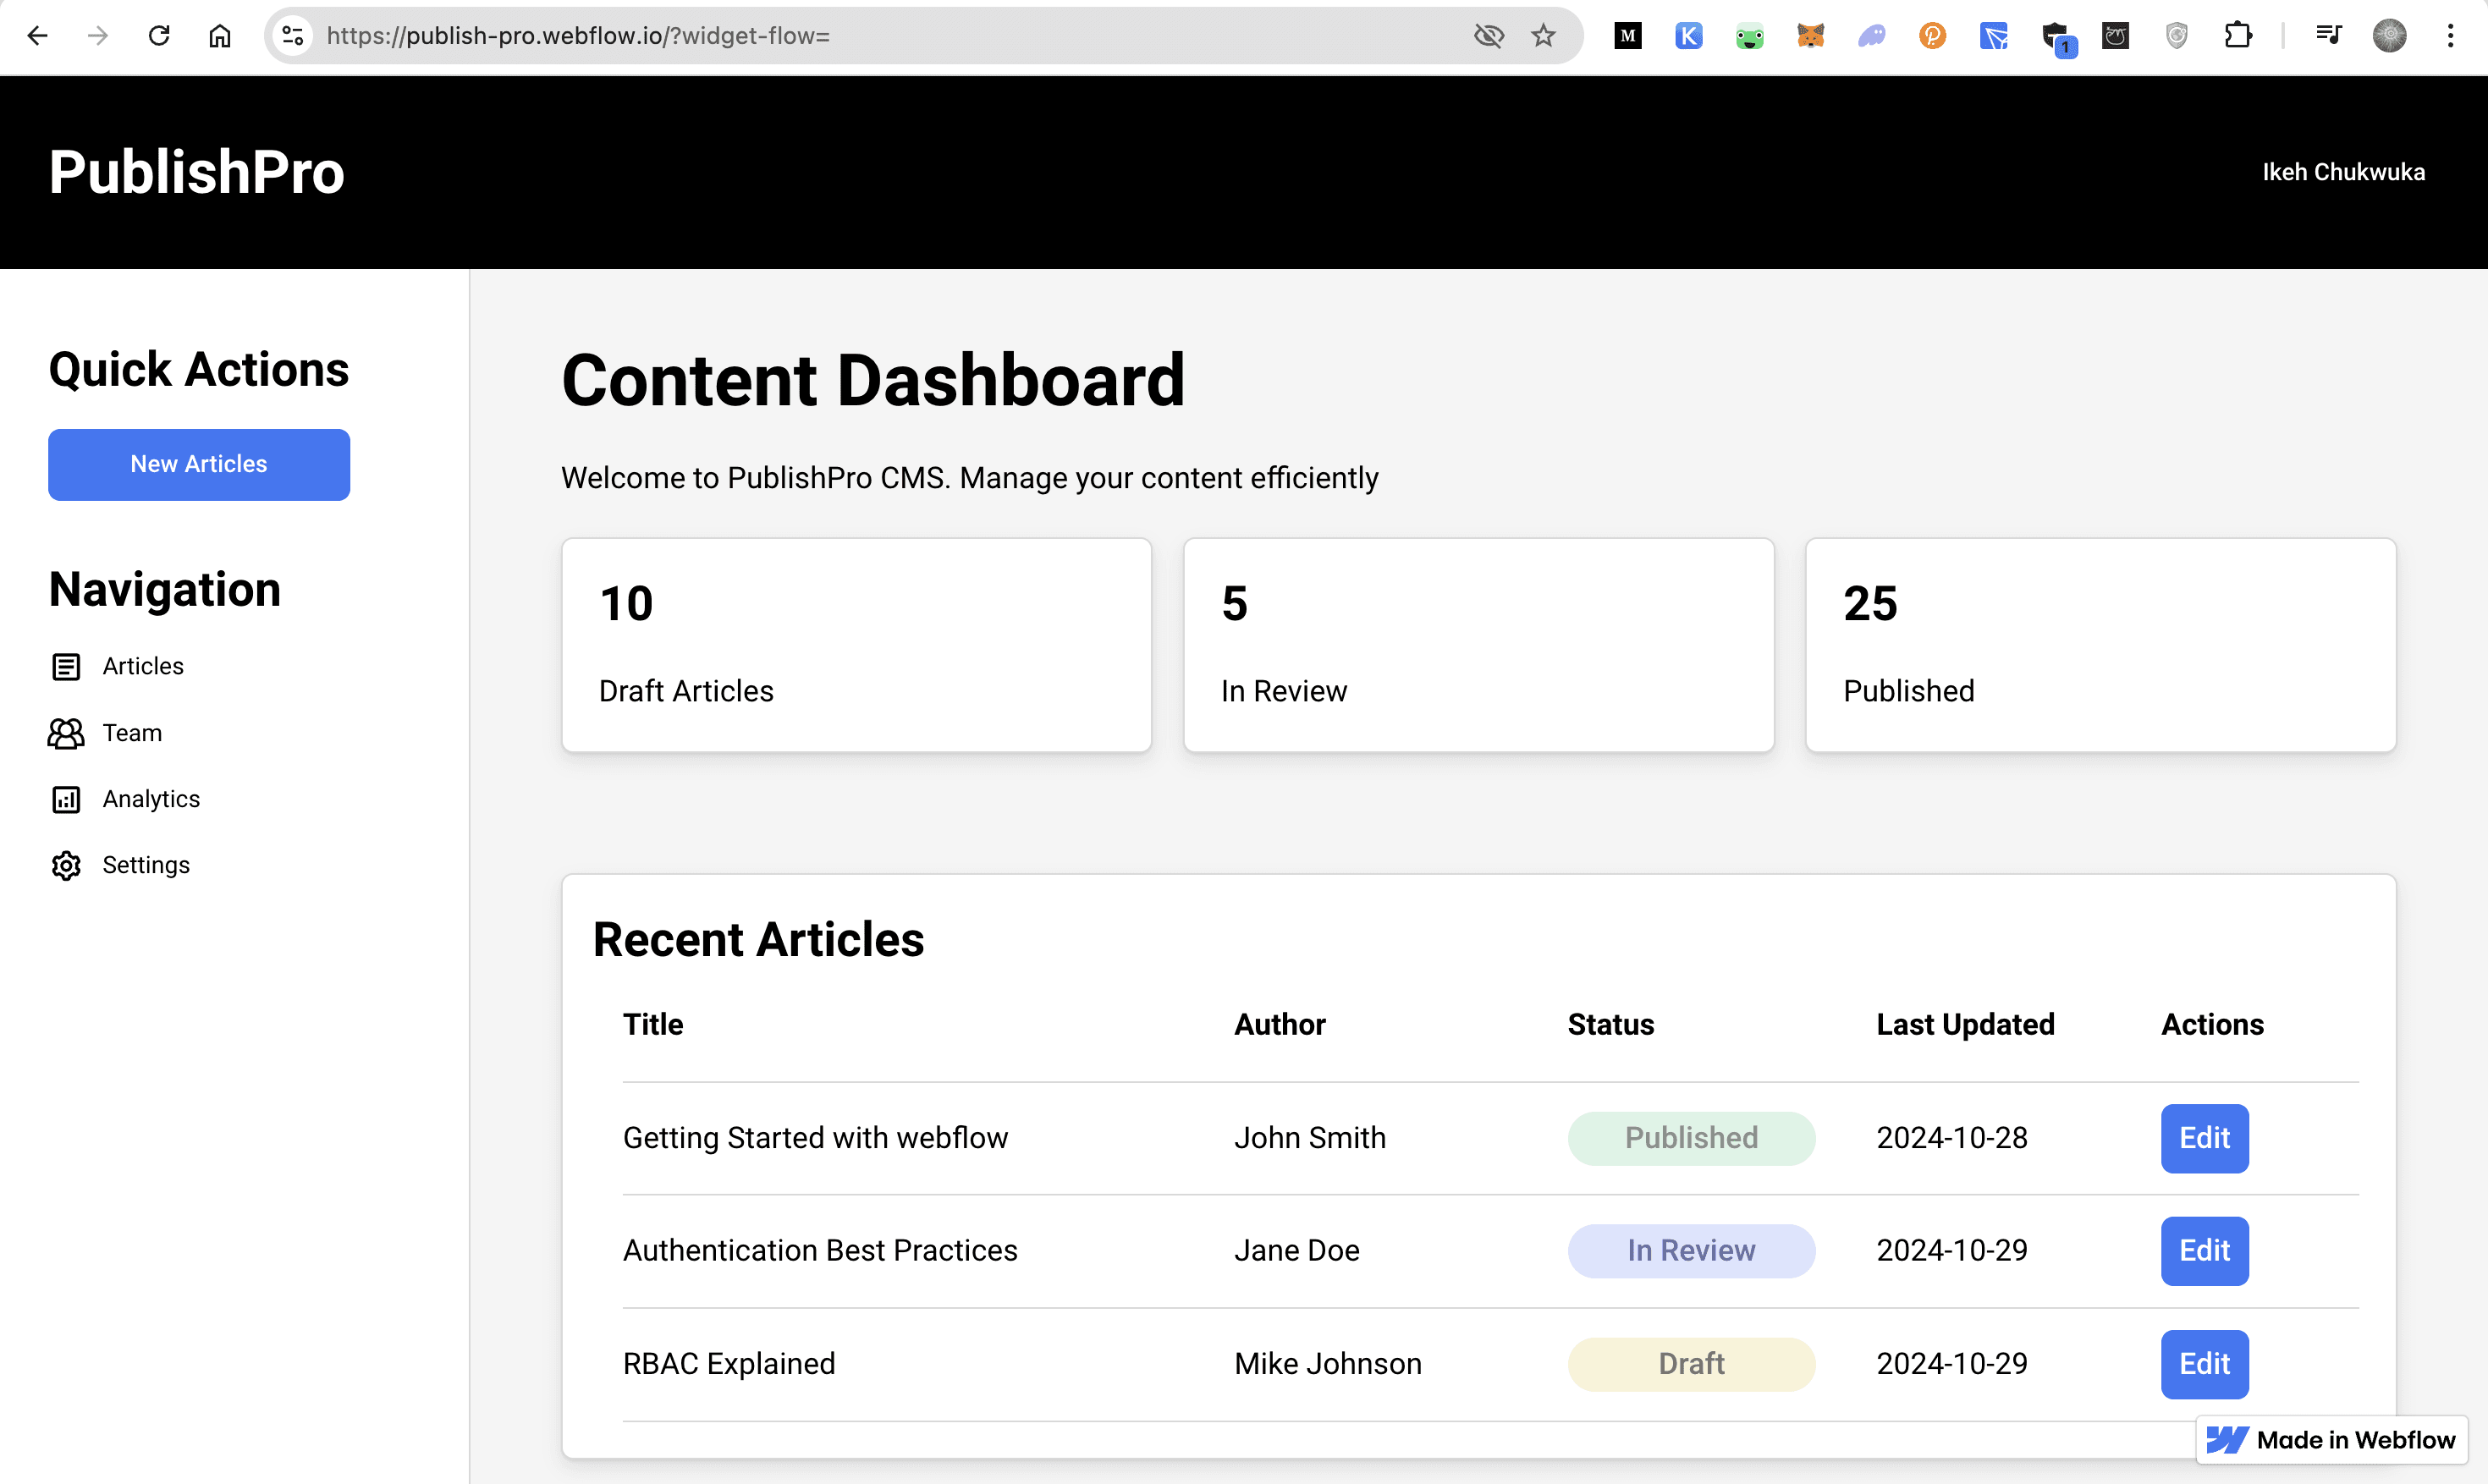Bookmark page with the star icon
Screen dimensions: 2488x1484
click(x=1543, y=36)
